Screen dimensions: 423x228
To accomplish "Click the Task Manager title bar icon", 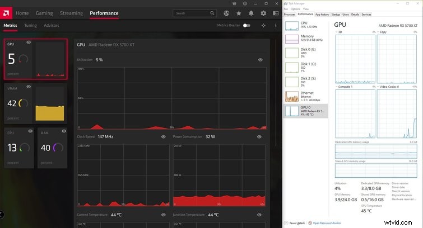I will [x=285, y=3].
